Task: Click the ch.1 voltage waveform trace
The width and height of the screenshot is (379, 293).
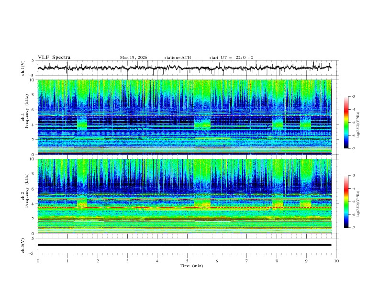Action: coord(184,68)
